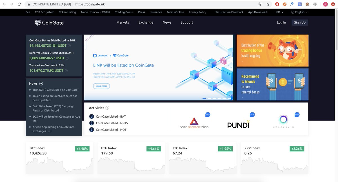Click the HOT coin icon in Activities

pos(91,130)
